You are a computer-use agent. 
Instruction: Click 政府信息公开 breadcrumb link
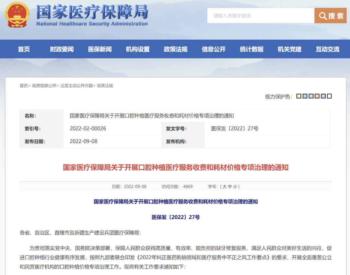pyautogui.click(x=44, y=86)
